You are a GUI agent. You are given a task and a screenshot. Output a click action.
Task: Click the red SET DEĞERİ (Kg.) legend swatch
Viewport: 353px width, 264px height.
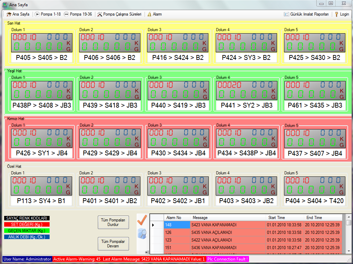pos(27,225)
